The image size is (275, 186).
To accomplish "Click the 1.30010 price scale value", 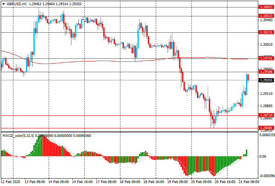I will point(266,45).
